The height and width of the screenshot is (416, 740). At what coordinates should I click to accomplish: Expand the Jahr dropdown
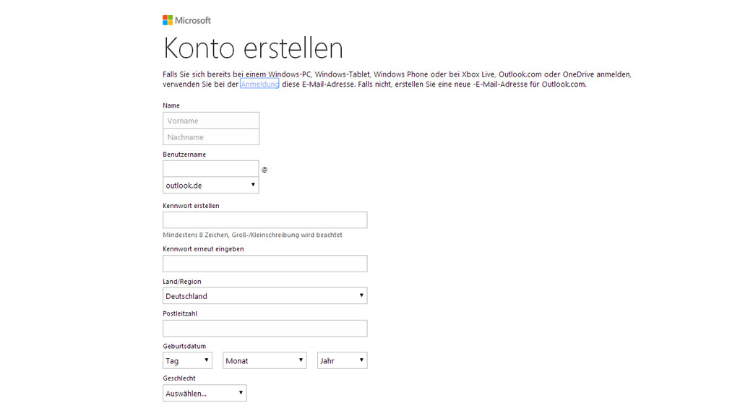coord(342,361)
